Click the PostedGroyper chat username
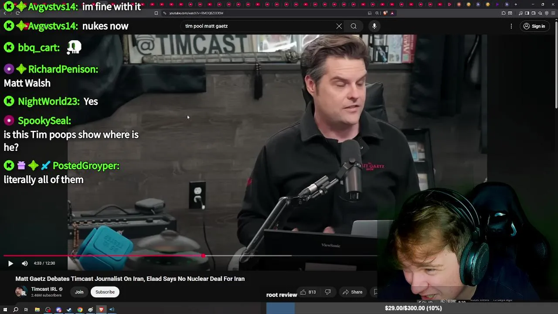Image resolution: width=558 pixels, height=314 pixels. 86,166
